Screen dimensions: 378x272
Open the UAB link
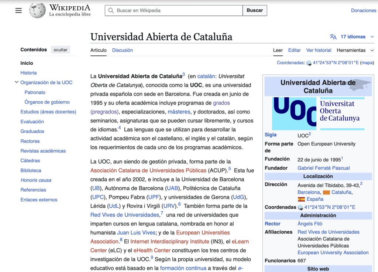[x=173, y=188]
